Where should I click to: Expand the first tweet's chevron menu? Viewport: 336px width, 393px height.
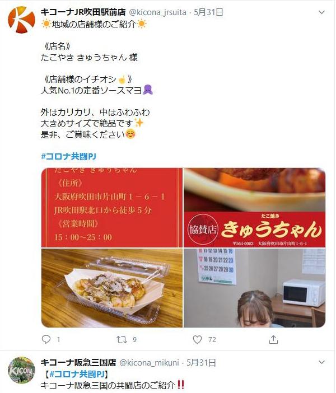click(x=321, y=12)
